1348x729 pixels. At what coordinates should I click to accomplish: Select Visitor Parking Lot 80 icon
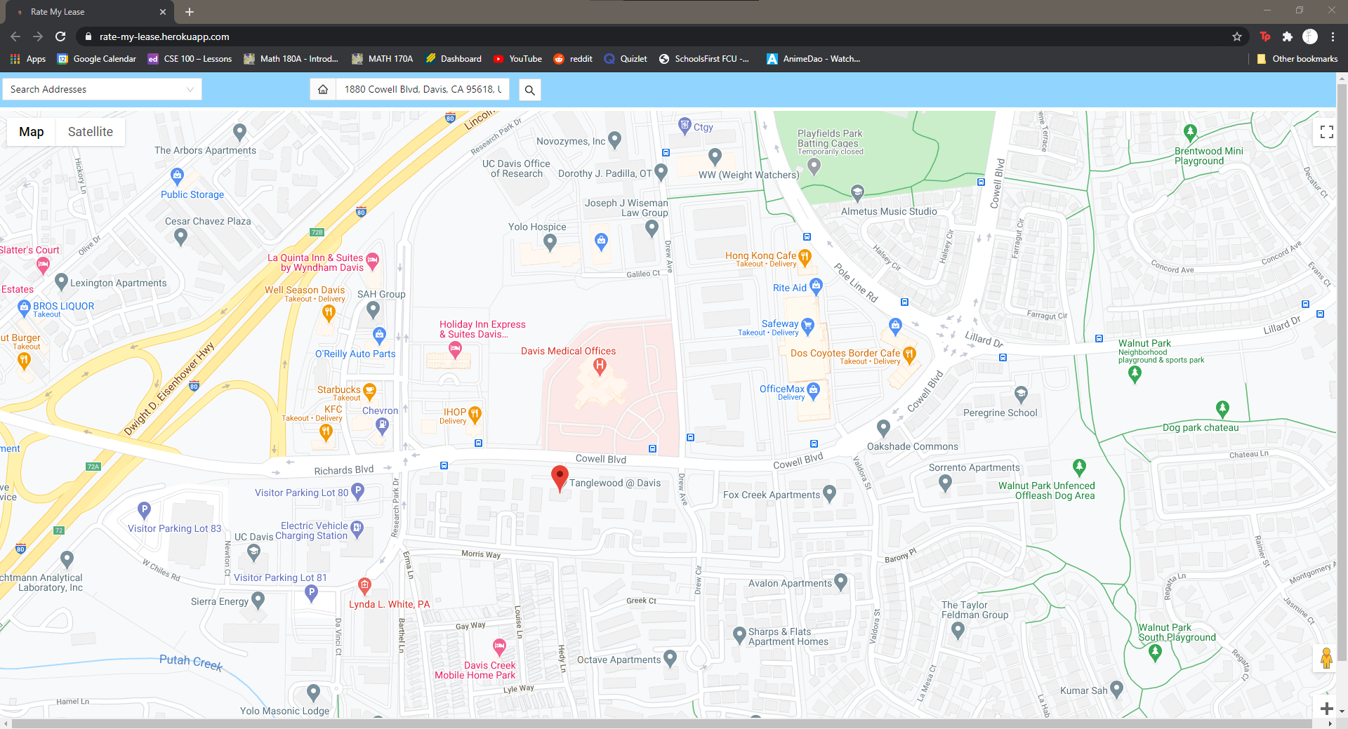357,491
